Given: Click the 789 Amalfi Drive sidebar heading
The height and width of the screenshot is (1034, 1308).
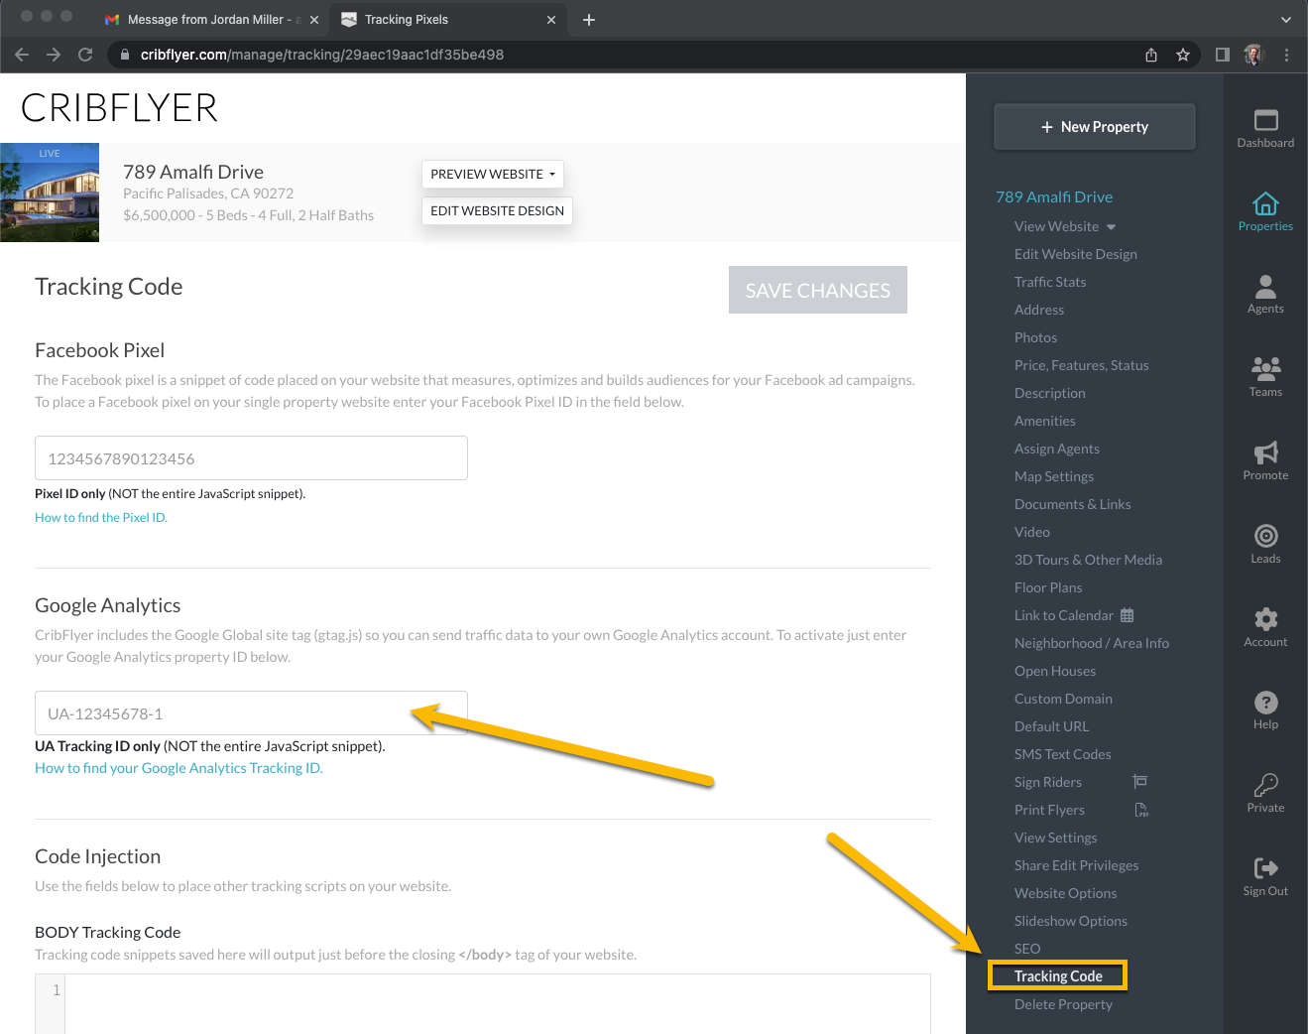Looking at the screenshot, I should 1053,196.
